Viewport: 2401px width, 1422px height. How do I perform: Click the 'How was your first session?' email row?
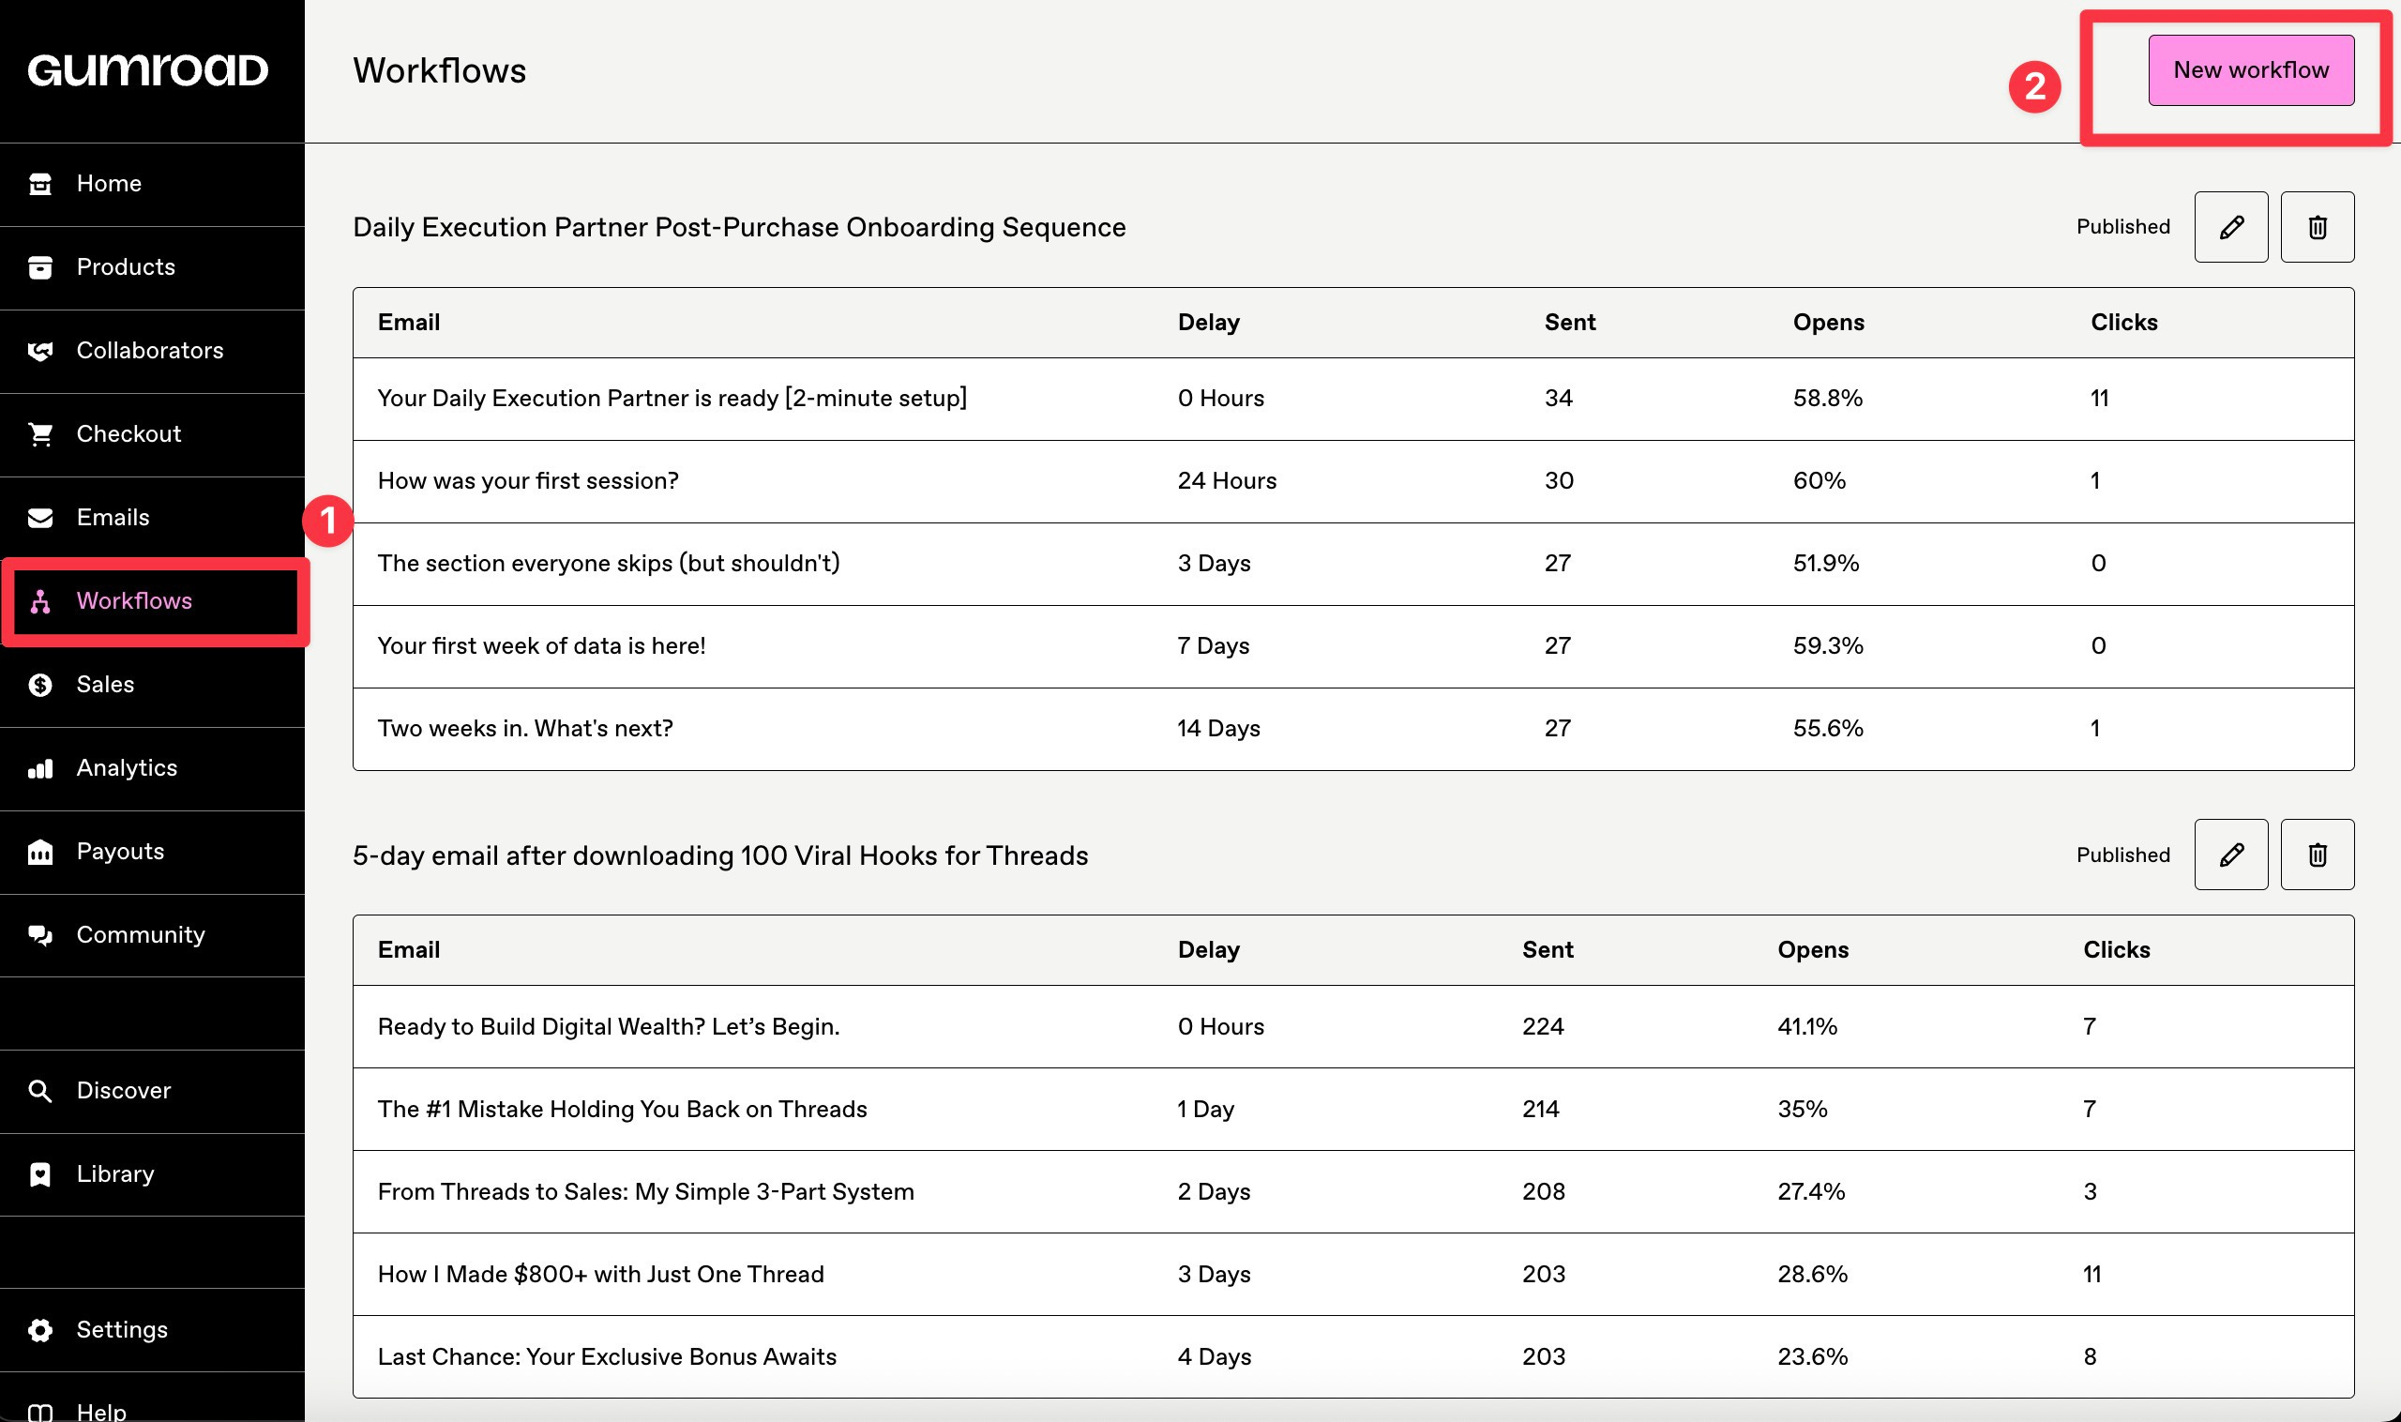[528, 481]
